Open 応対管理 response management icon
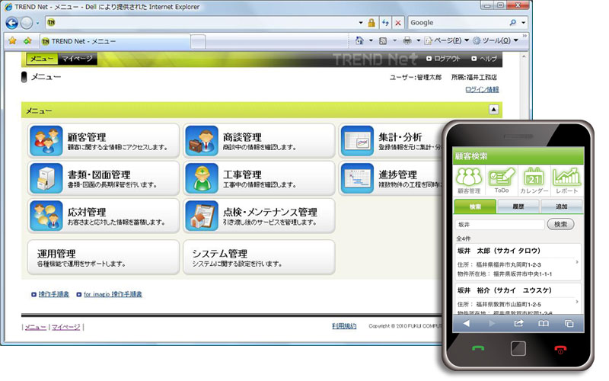Screen dimensions: 609x381 [x=46, y=216]
